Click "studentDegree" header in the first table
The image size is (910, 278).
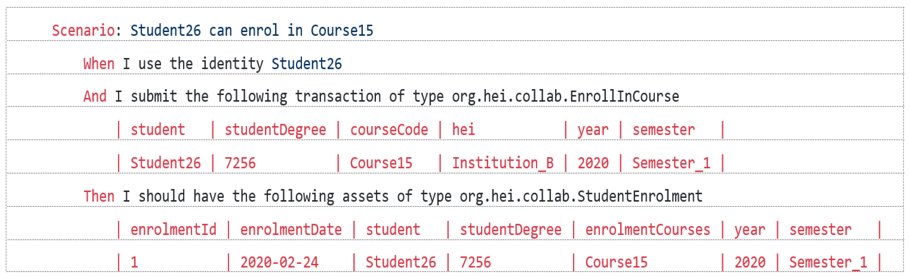[x=275, y=130]
